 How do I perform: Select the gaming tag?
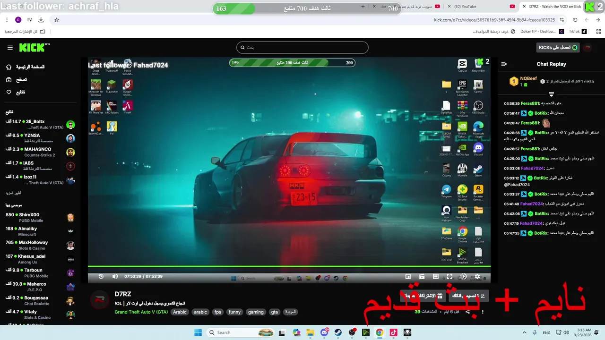pos(256,312)
